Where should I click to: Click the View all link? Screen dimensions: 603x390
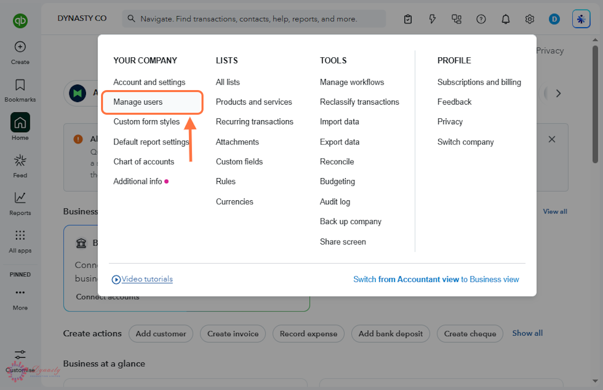[x=555, y=211]
